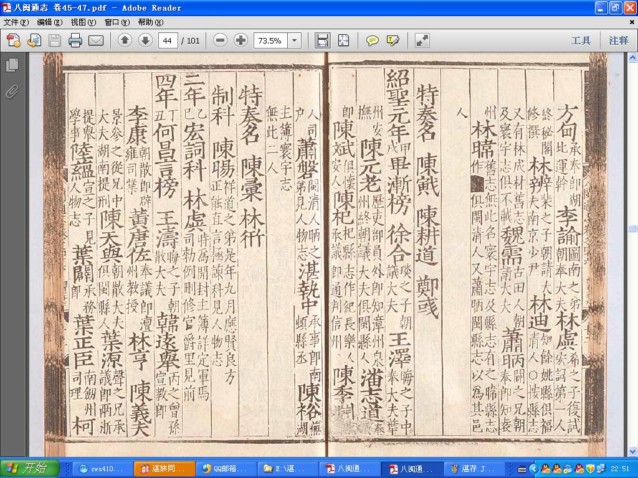
Task: Open the 文件 (File) menu
Action: [16, 22]
